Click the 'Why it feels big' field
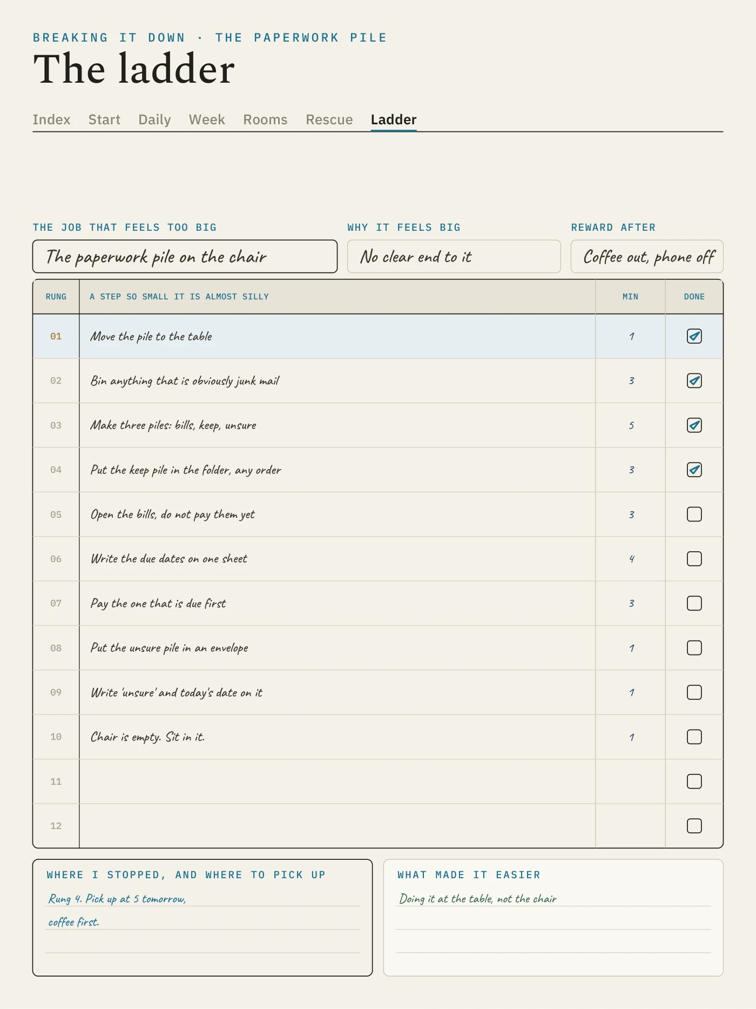The image size is (756, 1009). [x=454, y=256]
